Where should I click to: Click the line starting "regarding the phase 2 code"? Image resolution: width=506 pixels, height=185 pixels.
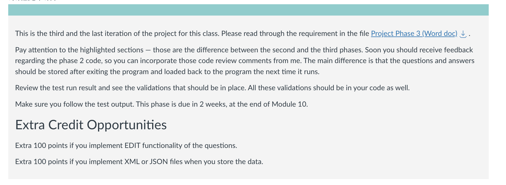tap(245, 61)
